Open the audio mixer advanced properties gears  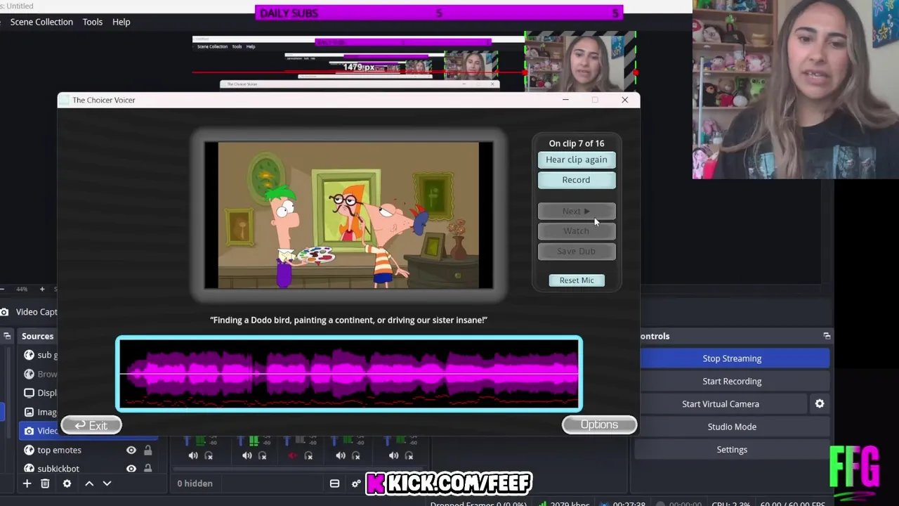(x=356, y=484)
